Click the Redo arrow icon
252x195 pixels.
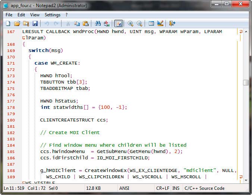[x=56, y=23]
